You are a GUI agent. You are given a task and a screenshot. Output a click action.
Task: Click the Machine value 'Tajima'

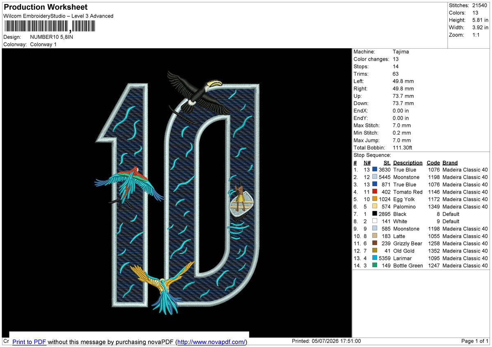401,52
